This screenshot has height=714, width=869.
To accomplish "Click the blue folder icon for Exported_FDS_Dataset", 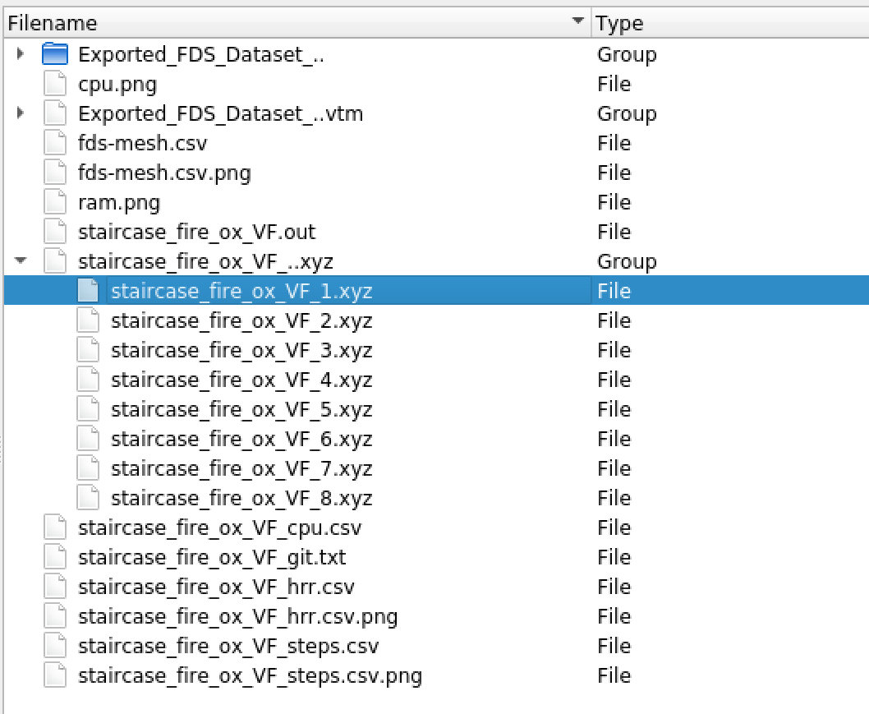I will [54, 55].
